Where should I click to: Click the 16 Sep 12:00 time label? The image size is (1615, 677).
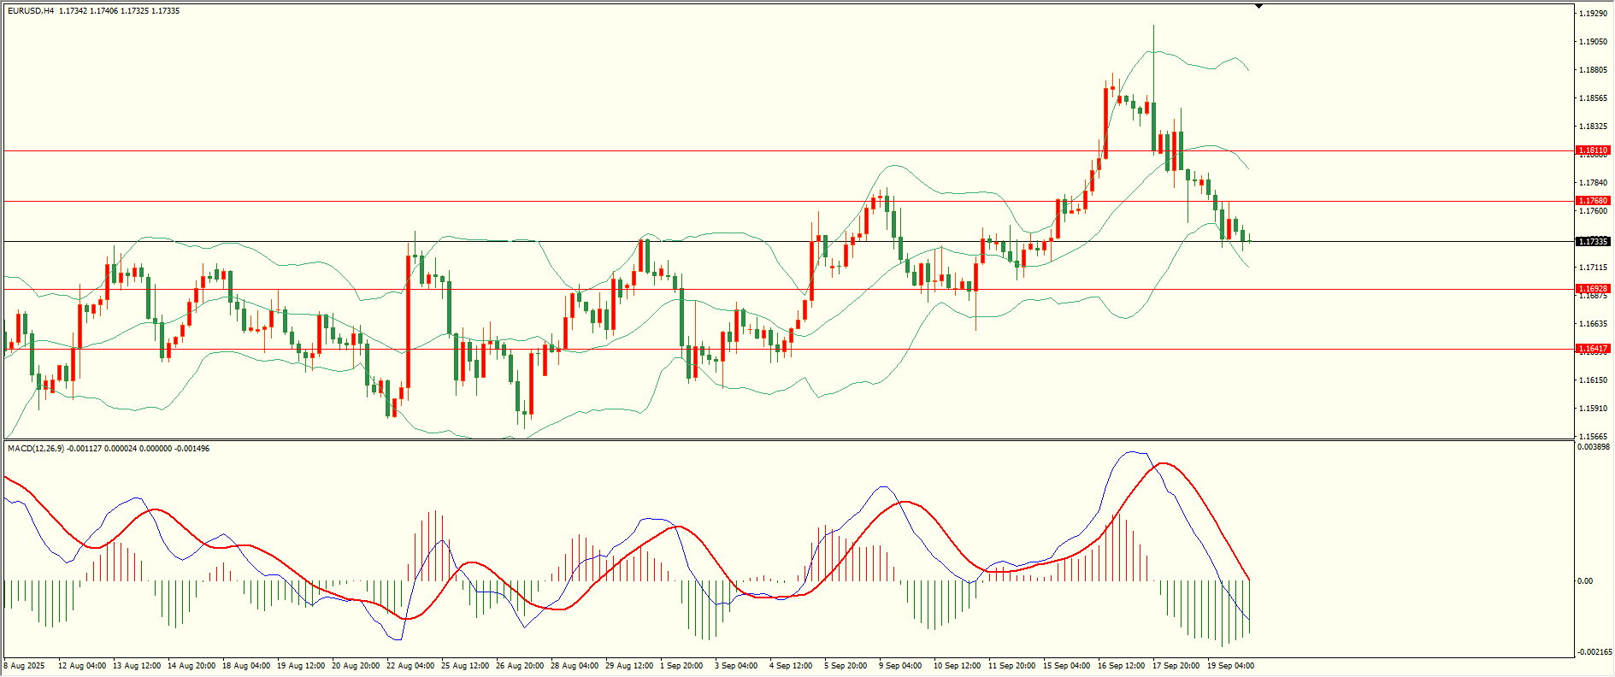pos(1122,666)
